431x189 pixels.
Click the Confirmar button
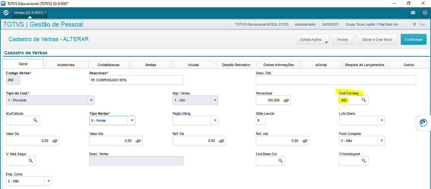pyautogui.click(x=413, y=40)
